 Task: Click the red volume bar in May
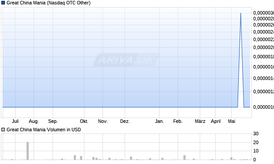(244, 160)
